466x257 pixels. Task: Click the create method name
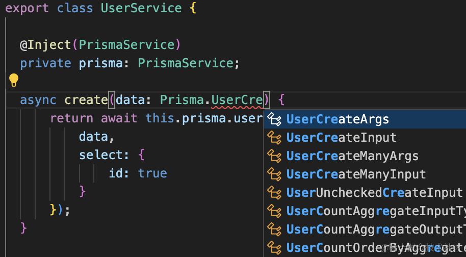86,100
